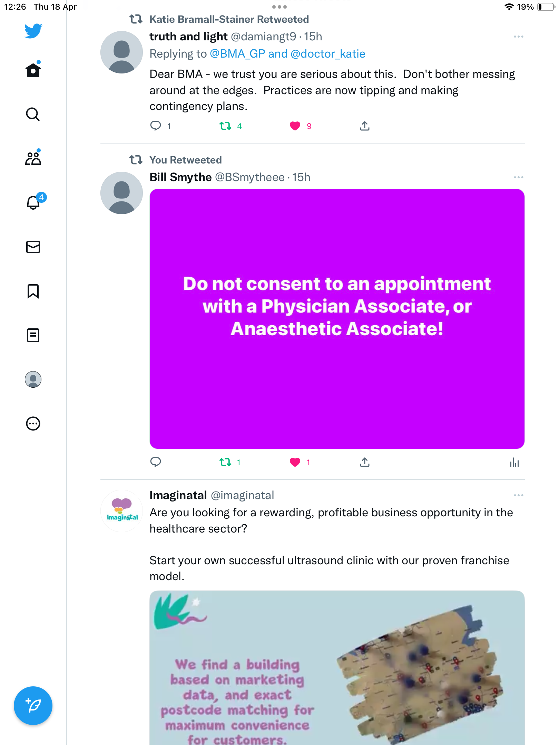Image resolution: width=559 pixels, height=745 pixels.
Task: Click the @BMA_GP mention link
Action: pos(237,54)
